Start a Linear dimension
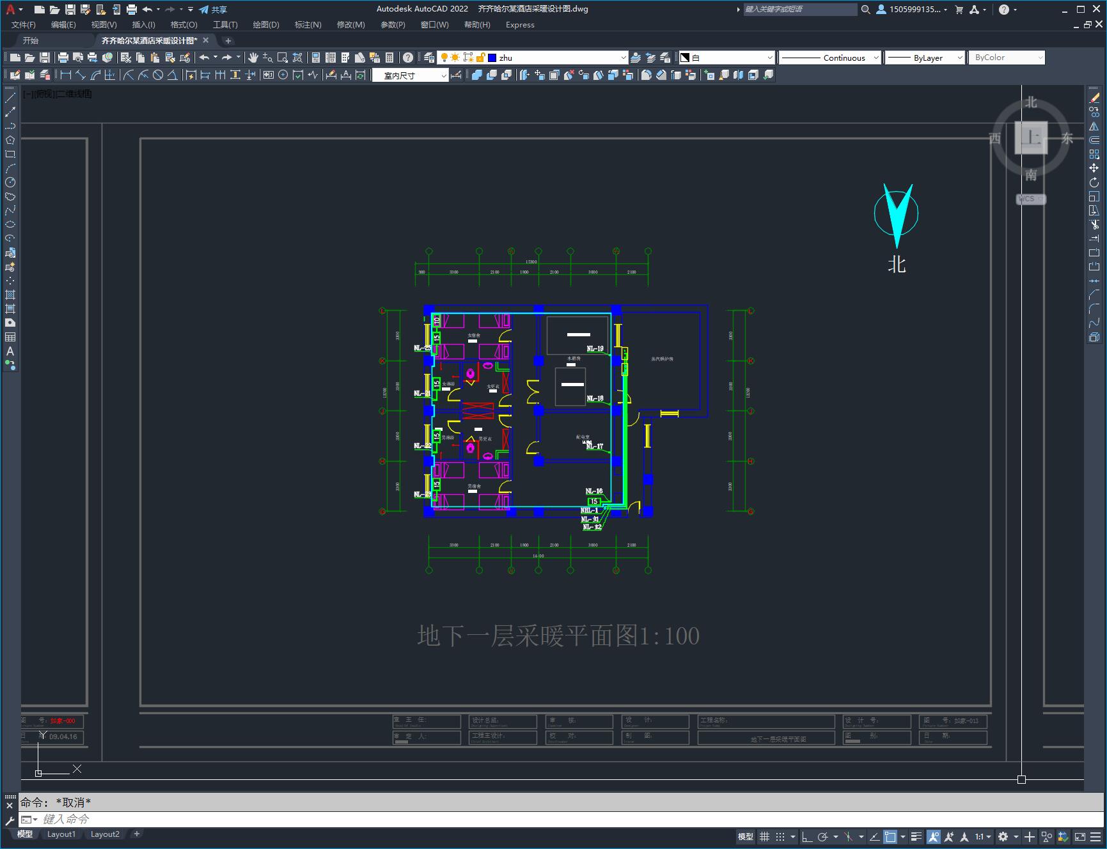The image size is (1107, 849). coord(65,75)
